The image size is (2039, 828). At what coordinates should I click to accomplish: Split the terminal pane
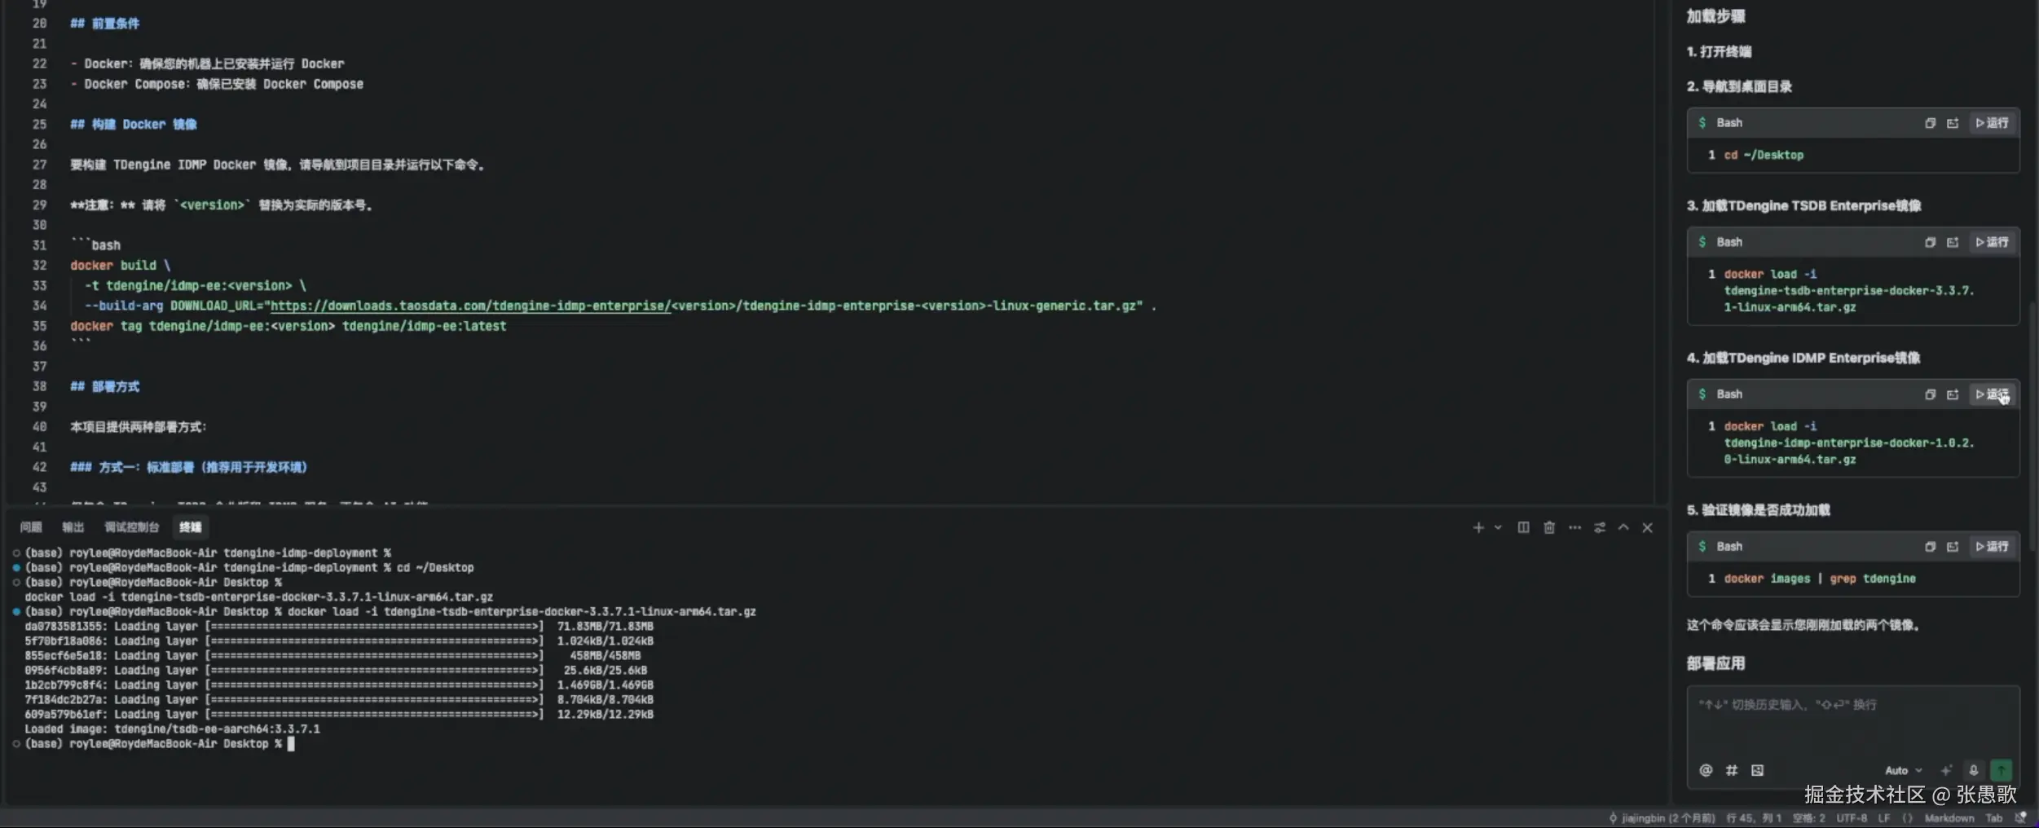1522,527
